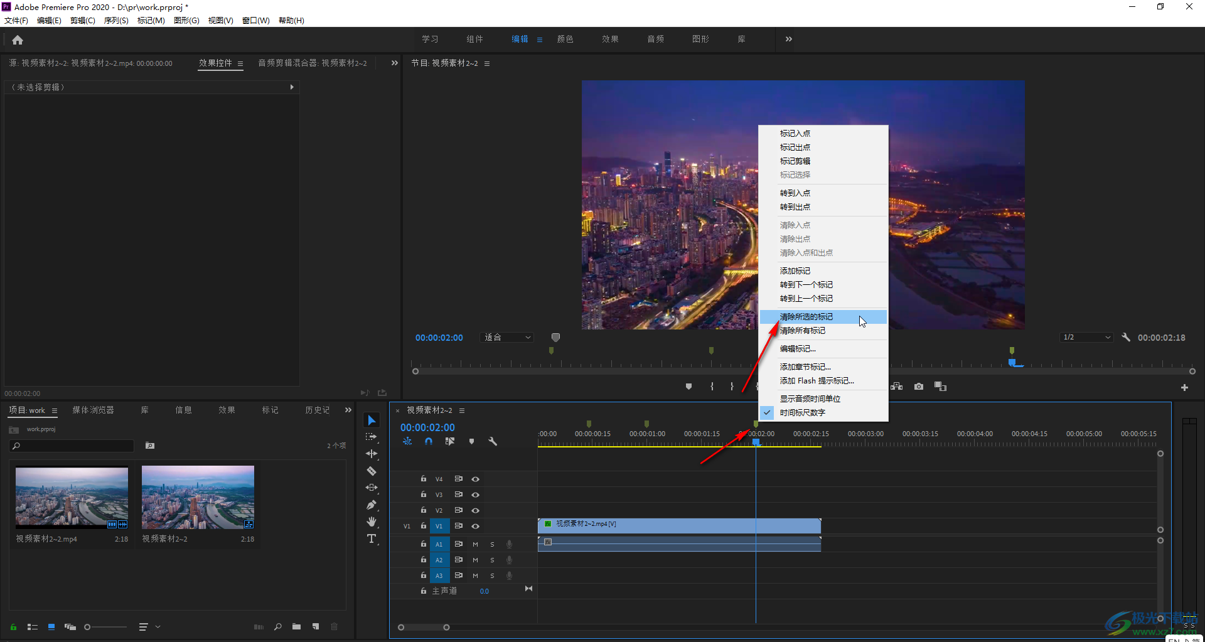Select the Type tool

tap(372, 538)
